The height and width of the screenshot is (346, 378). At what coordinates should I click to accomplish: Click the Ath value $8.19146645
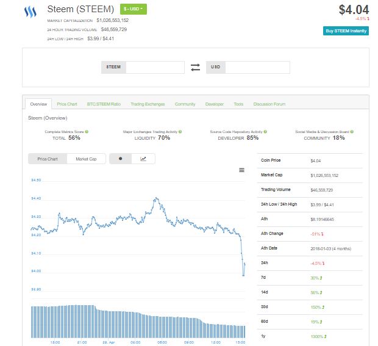pyautogui.click(x=322, y=220)
